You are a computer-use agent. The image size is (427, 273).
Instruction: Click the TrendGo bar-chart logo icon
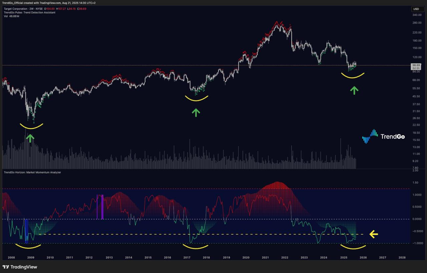click(x=370, y=136)
